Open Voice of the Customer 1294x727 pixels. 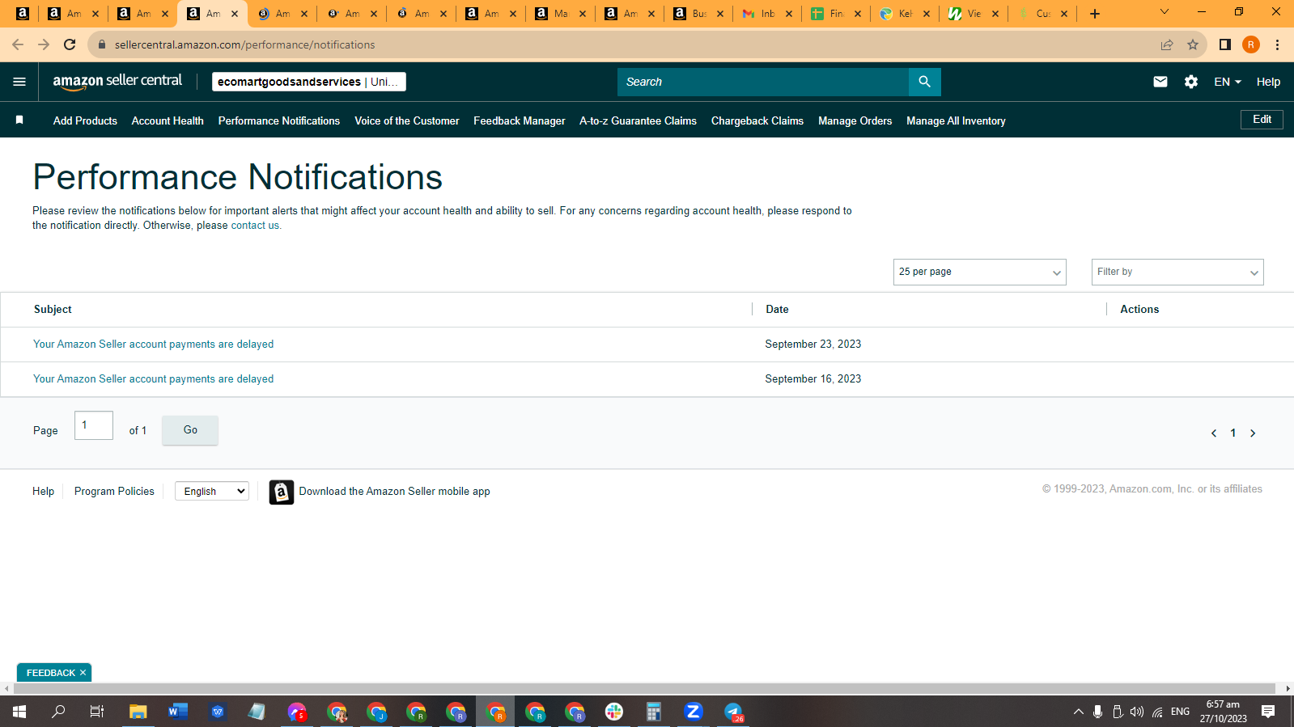(407, 120)
